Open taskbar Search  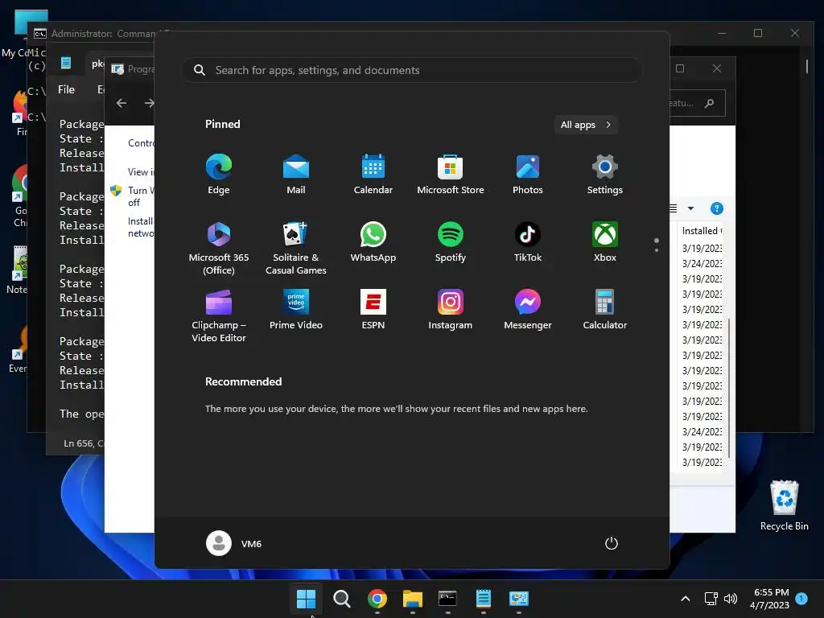click(341, 598)
